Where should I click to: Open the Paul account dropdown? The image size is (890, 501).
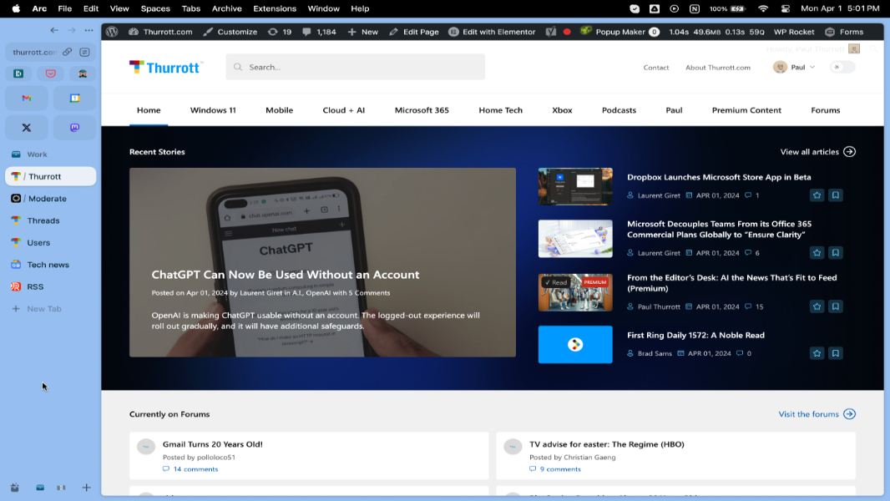(x=793, y=68)
